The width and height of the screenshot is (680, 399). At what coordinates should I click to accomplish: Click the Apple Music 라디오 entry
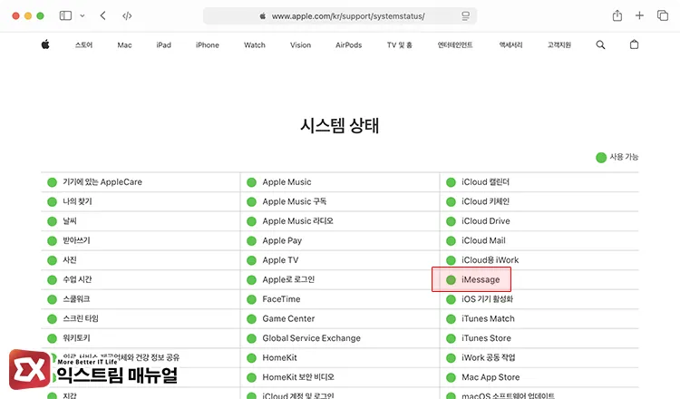(298, 221)
